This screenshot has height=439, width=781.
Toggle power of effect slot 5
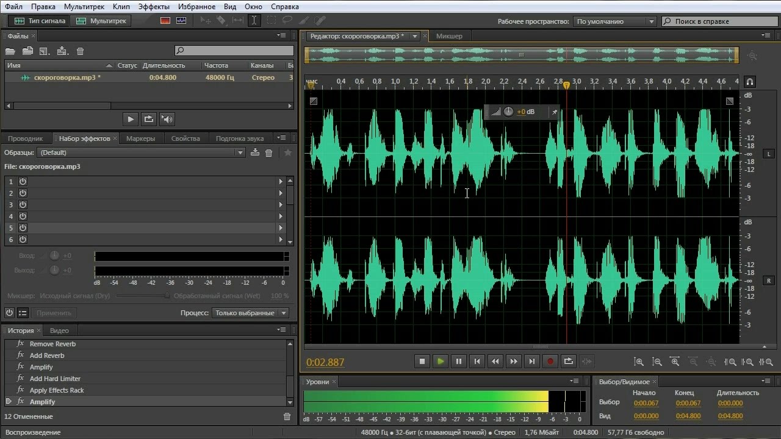(23, 228)
